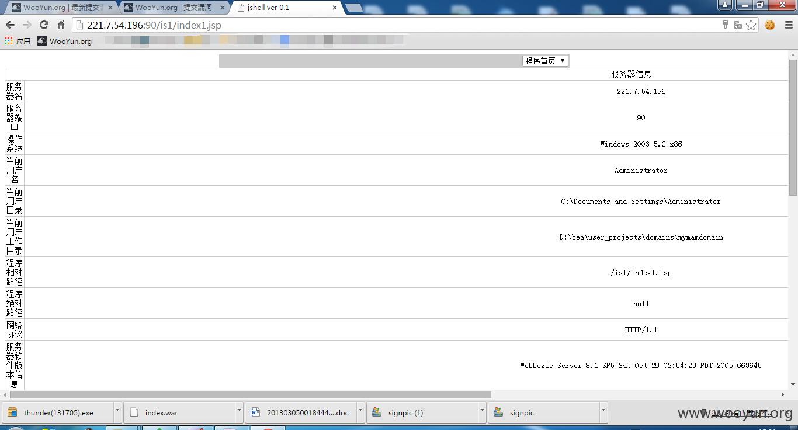Click the Administrator user name value
This screenshot has width=798, height=430.
[641, 171]
